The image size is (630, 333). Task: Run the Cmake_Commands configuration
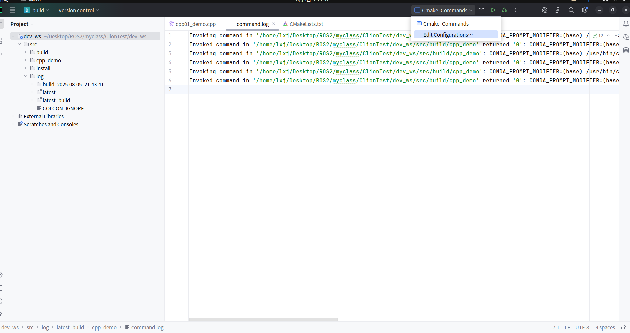pos(493,10)
